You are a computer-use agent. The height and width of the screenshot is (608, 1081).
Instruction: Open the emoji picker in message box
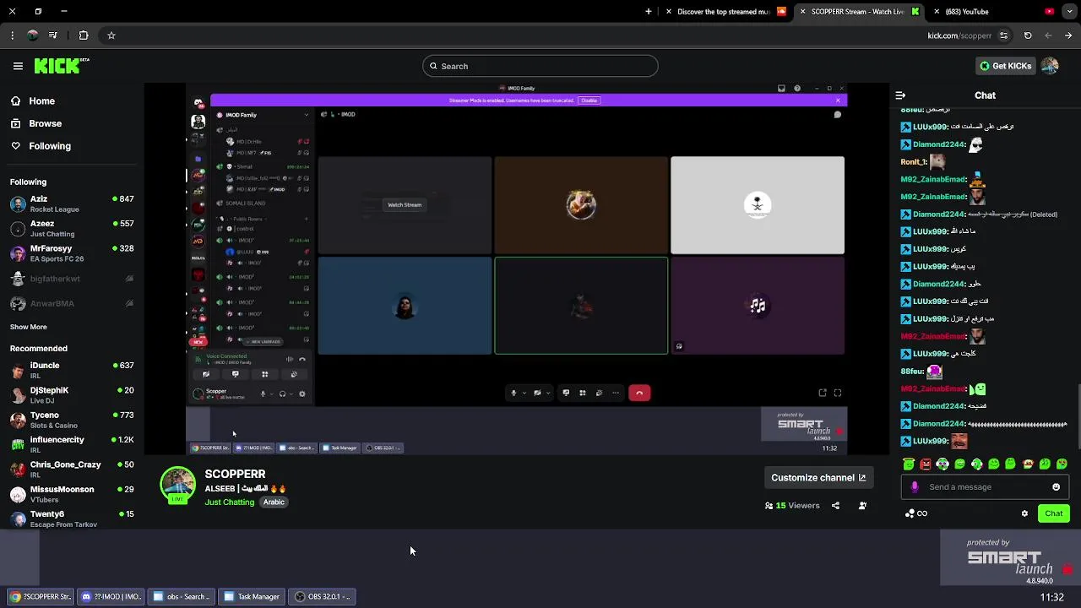pyautogui.click(x=1056, y=486)
